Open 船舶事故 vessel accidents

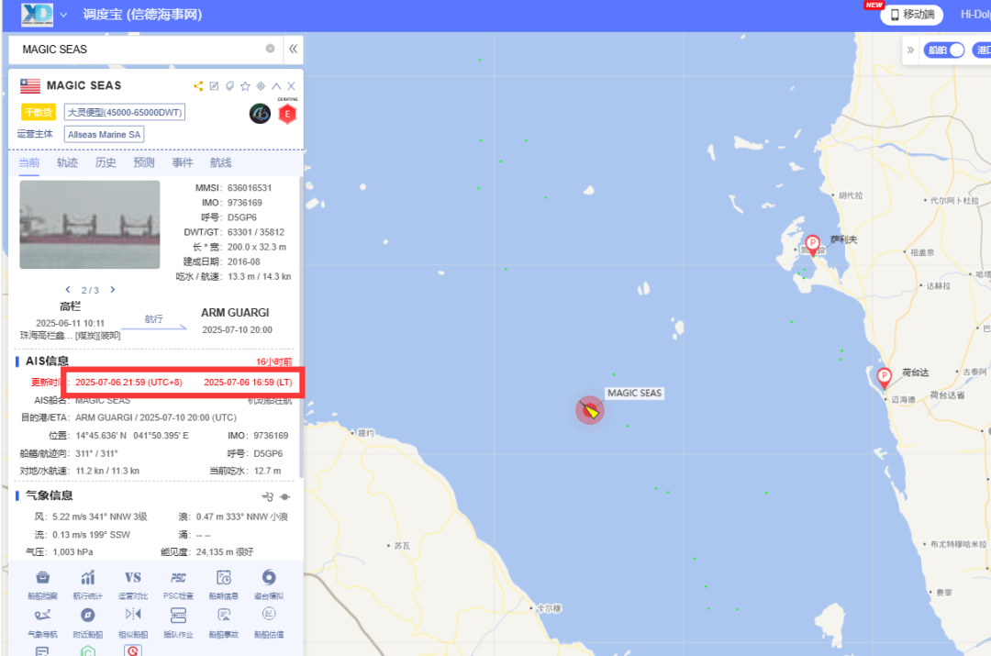[224, 622]
